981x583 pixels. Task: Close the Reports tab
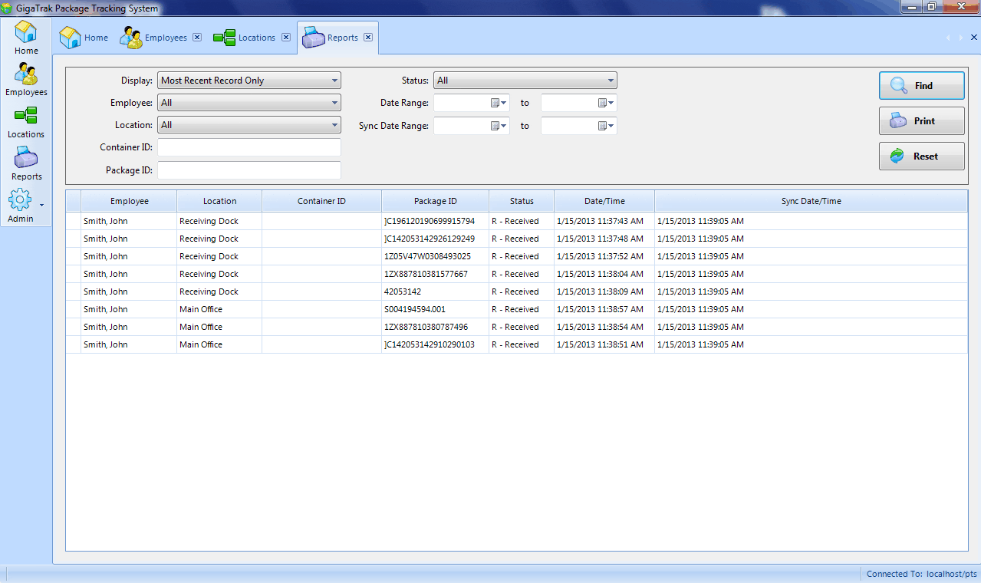[367, 37]
